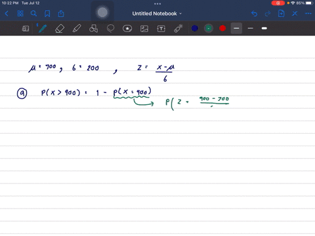Toggle the read-only mode icon
Screen dimensions: 315x236
(x=26, y=28)
